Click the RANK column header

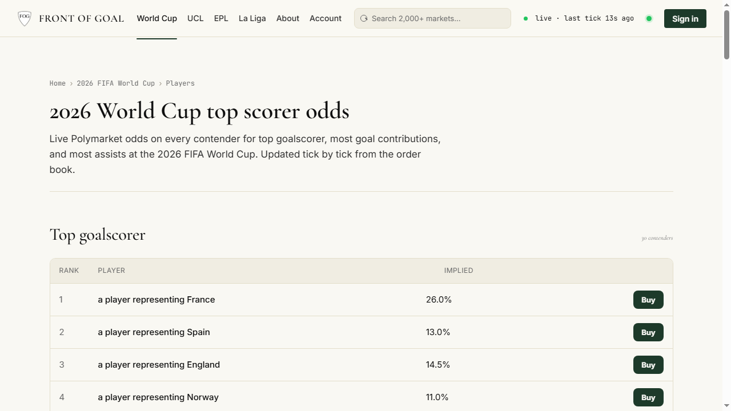(x=69, y=271)
